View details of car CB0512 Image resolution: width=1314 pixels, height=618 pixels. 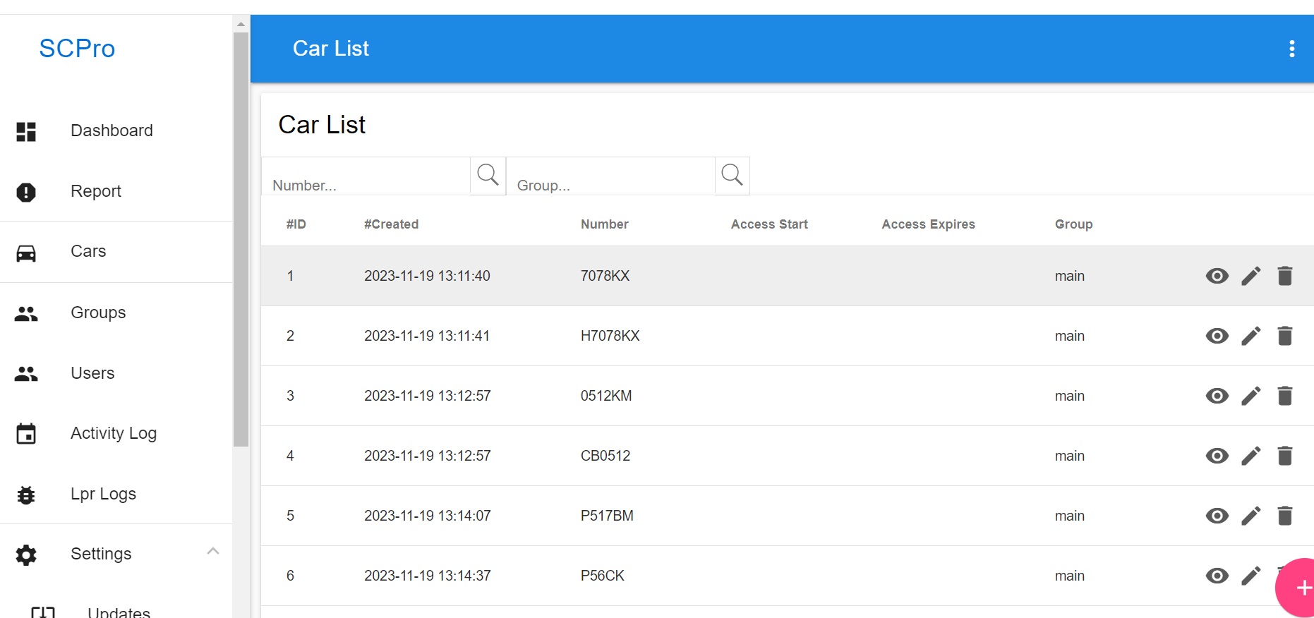pos(1217,456)
